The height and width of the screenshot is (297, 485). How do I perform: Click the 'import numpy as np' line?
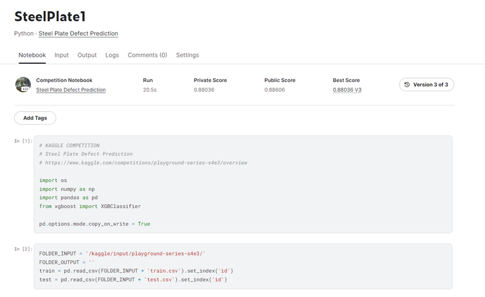point(67,189)
